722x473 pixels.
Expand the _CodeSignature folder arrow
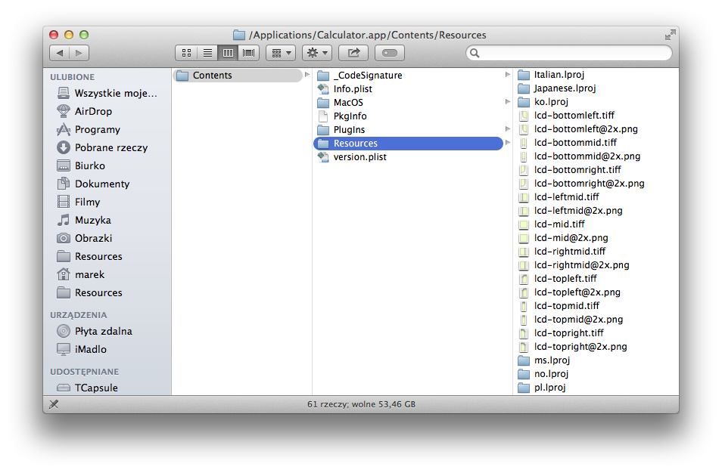[507, 75]
